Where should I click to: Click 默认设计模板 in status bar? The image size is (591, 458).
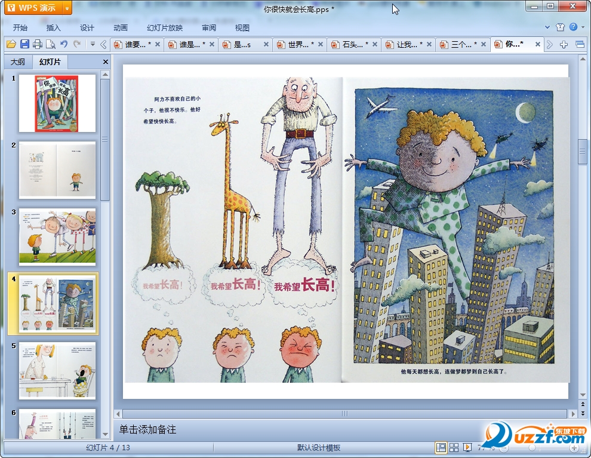pyautogui.click(x=319, y=447)
